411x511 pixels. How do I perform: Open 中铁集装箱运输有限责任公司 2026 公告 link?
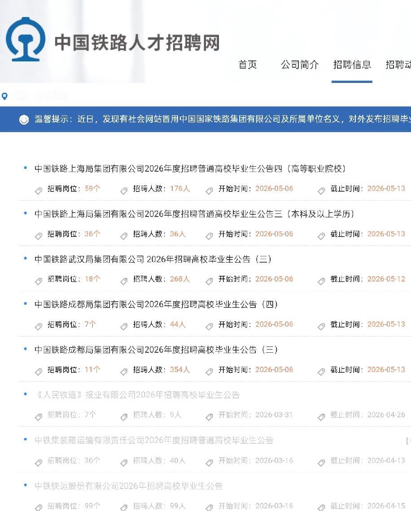(x=154, y=440)
